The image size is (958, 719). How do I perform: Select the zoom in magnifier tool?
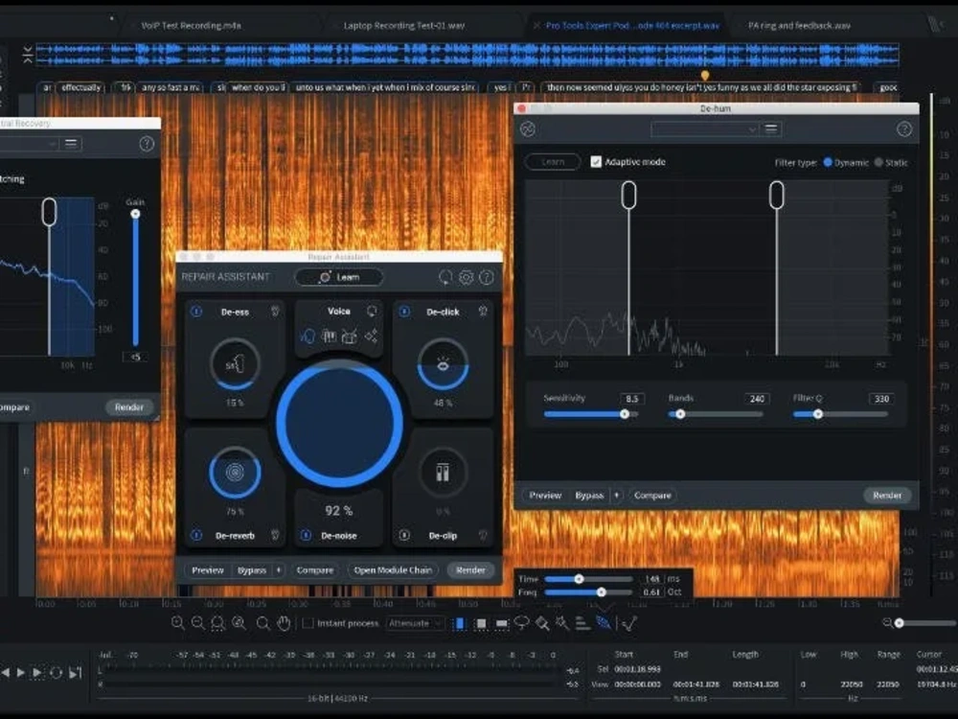click(x=178, y=623)
